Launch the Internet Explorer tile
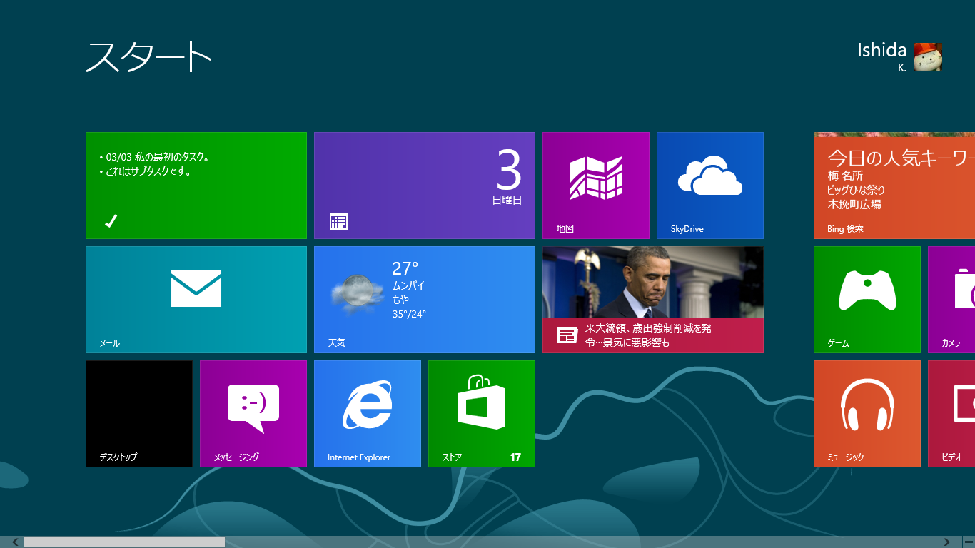This screenshot has width=975, height=548. [x=368, y=414]
